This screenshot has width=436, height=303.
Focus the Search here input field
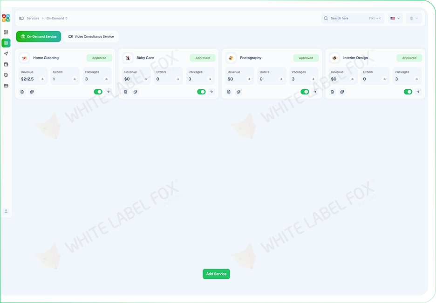(x=353, y=18)
